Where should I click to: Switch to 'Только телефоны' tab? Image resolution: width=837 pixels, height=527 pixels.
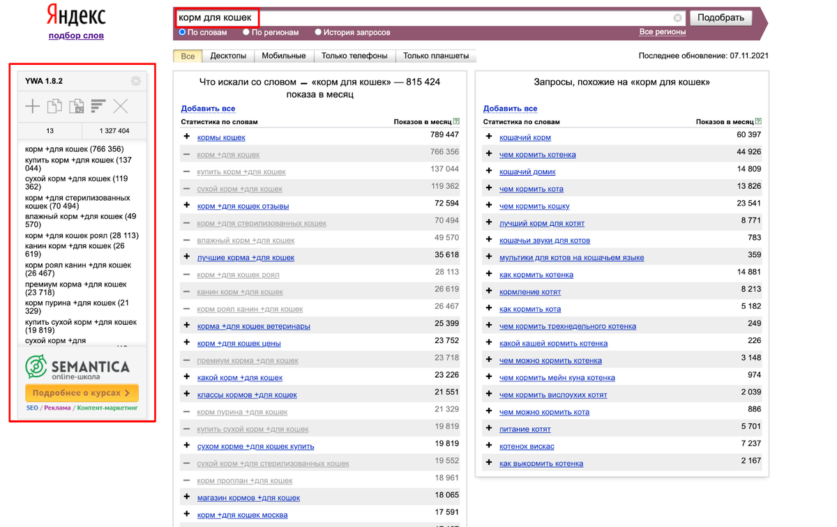point(354,56)
